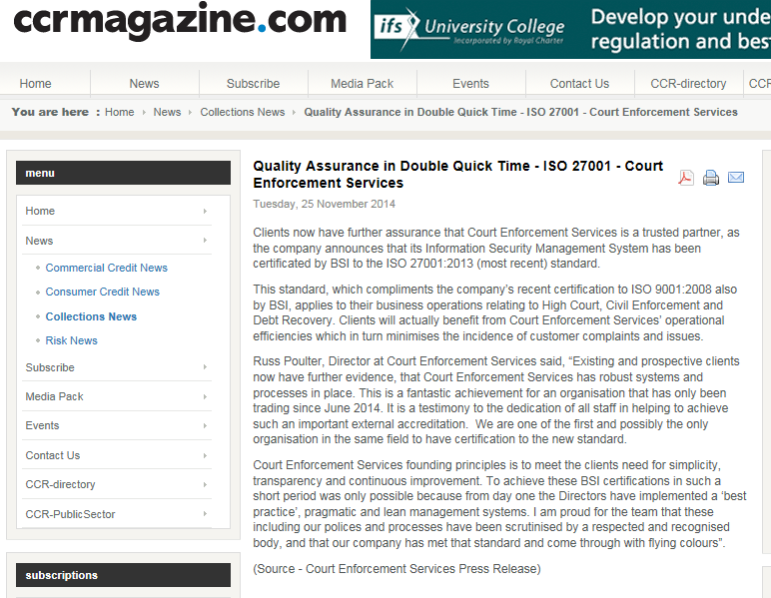Viewport: 771px width, 598px height.
Task: Open the ifs University College banner ad
Action: (570, 30)
